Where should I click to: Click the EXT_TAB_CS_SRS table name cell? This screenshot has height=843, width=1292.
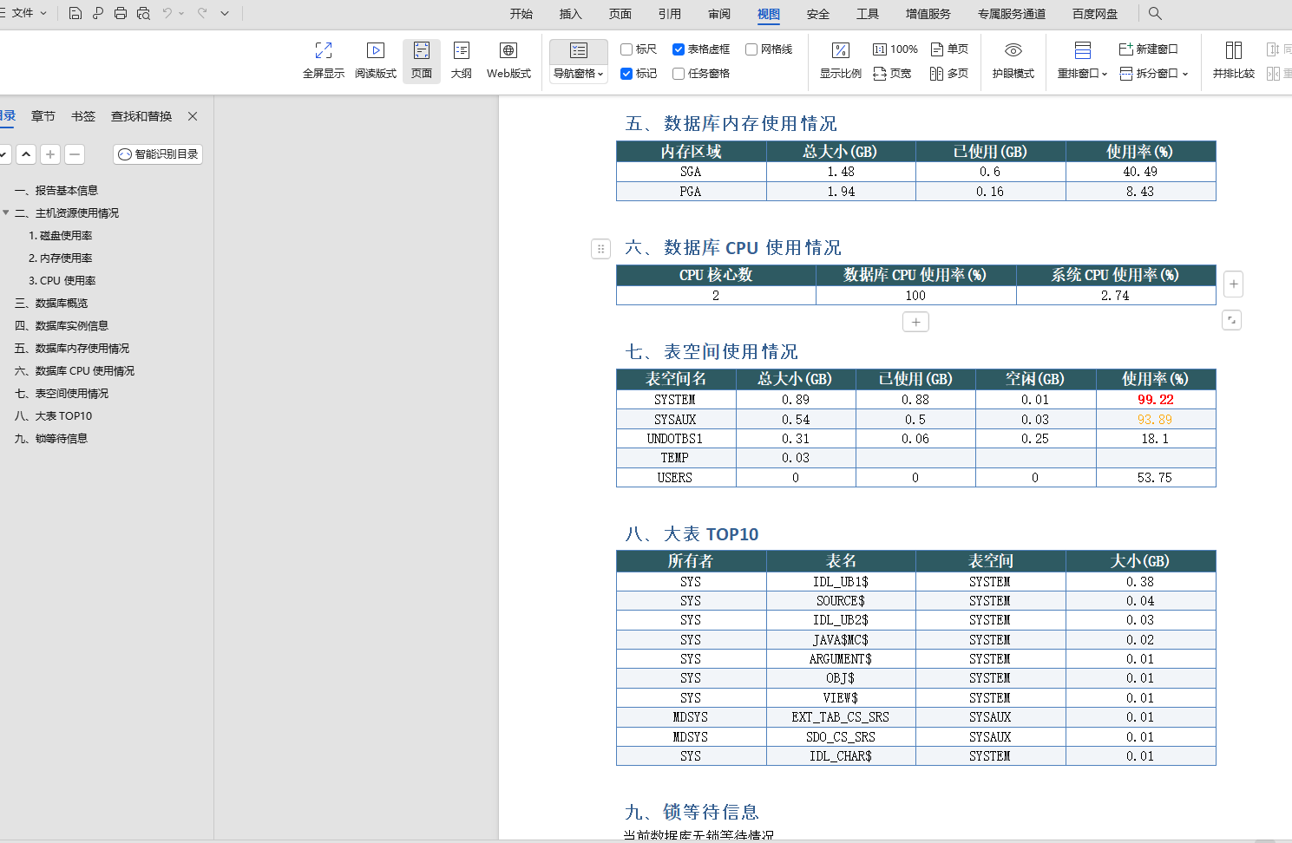click(840, 717)
